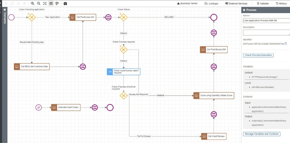The width and height of the screenshot is (290, 143).
Task: Zoom in with the magnifier plus icon
Action: pos(32,3)
